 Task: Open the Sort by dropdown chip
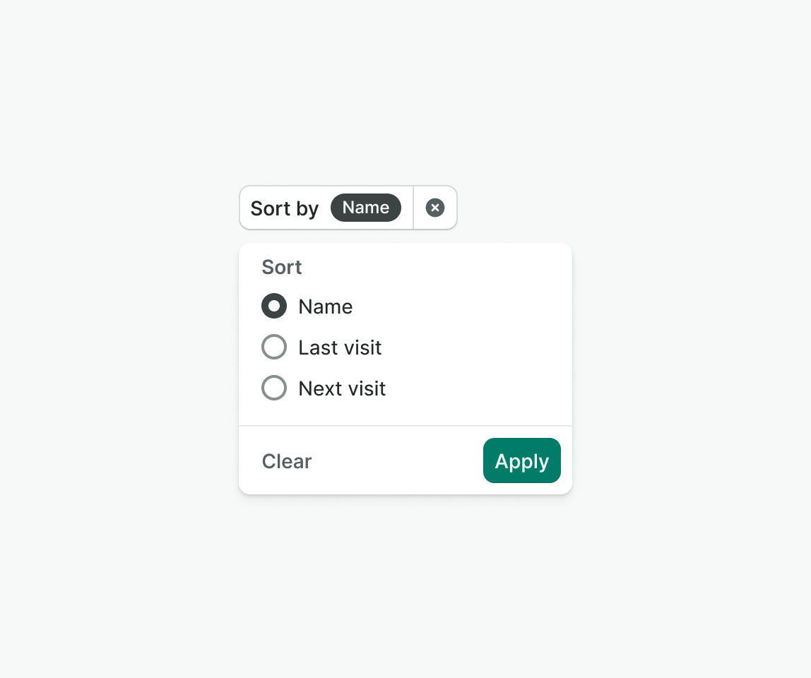[326, 208]
